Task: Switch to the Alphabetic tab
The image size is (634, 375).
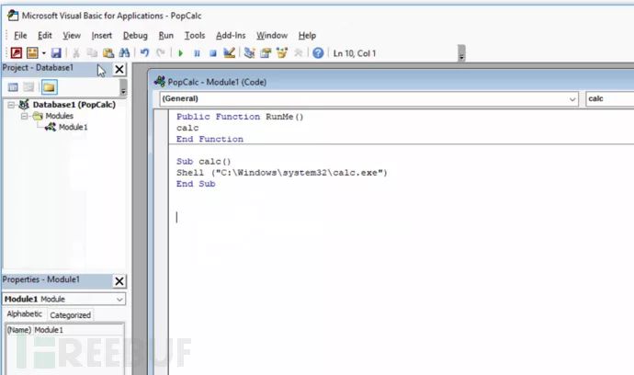Action: tap(24, 314)
